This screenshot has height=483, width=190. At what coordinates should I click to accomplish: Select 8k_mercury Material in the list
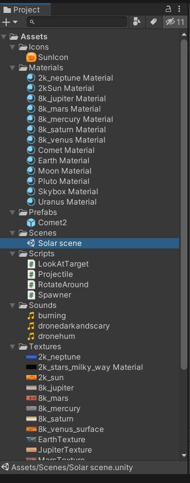(x=76, y=119)
